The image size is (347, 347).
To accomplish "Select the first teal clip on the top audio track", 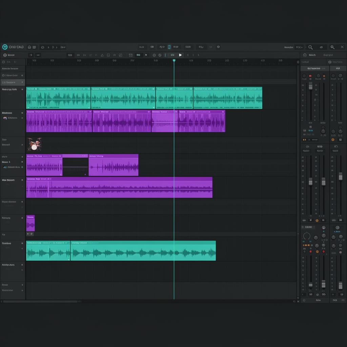I will pos(58,98).
